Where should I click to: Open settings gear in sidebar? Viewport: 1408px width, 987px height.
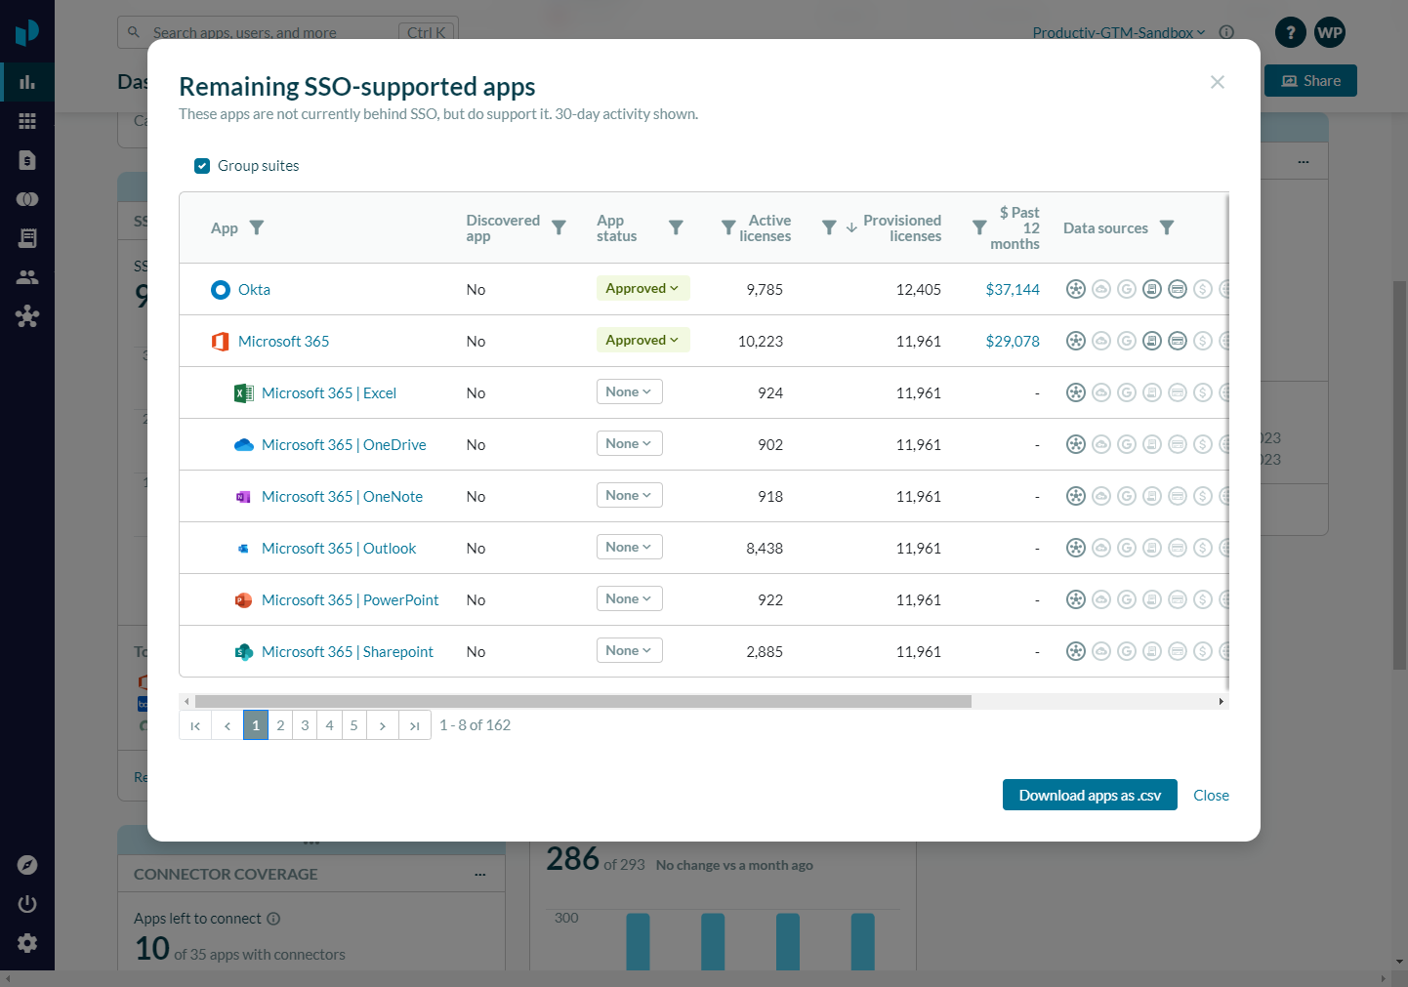(x=27, y=943)
